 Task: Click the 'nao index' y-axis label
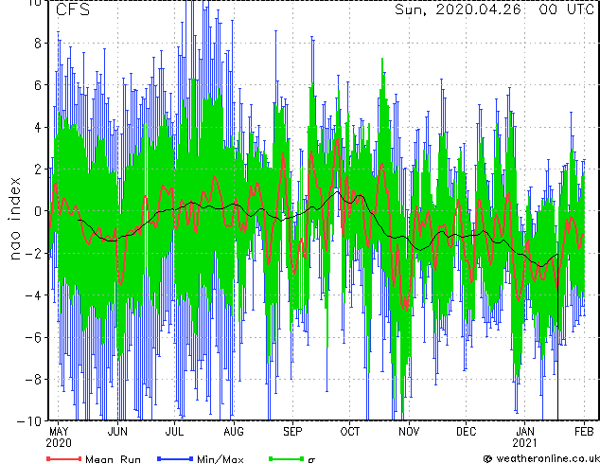14,219
